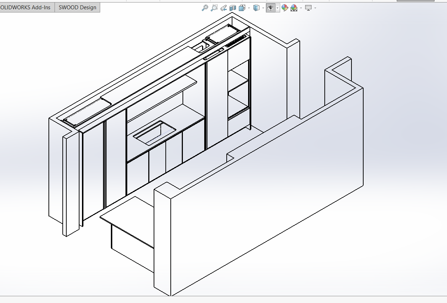Toggle the Hide/Show Items eye button

click(271, 8)
